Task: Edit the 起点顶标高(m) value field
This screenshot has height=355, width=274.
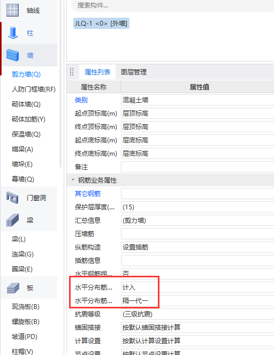Action: [197, 113]
